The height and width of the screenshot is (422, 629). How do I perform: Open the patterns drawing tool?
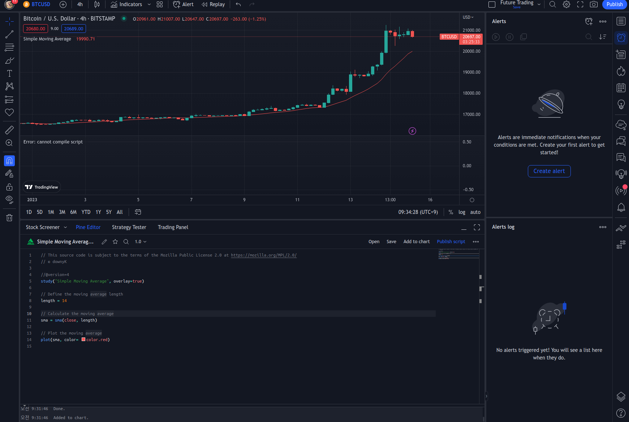pyautogui.click(x=9, y=86)
